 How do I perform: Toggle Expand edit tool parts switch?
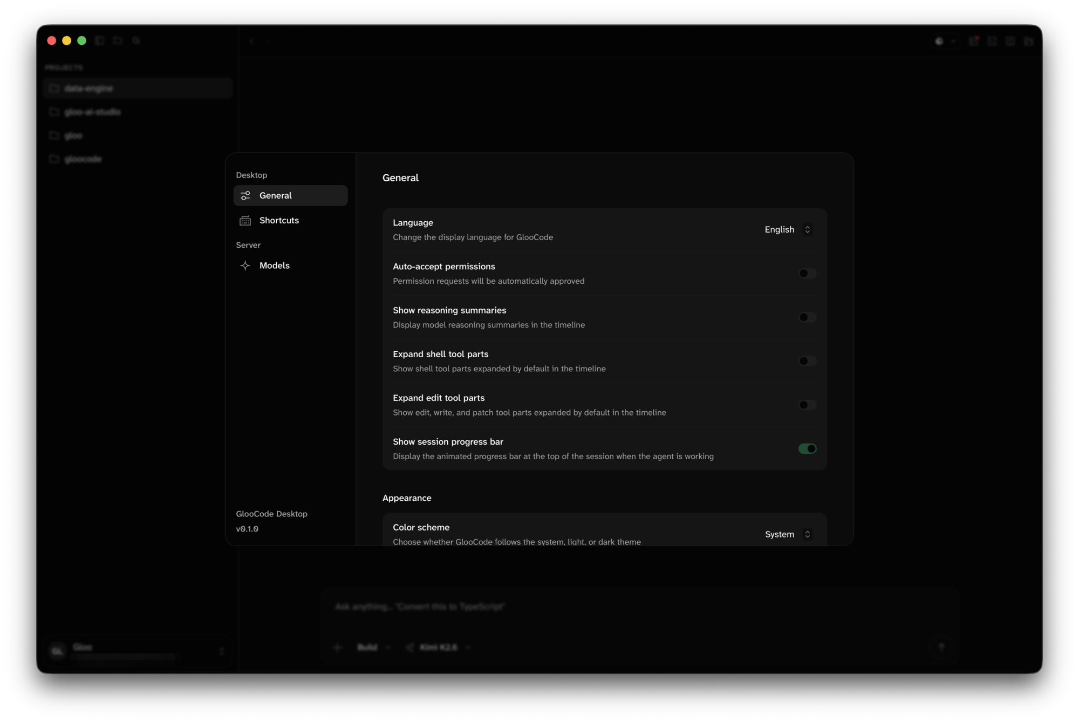point(807,405)
